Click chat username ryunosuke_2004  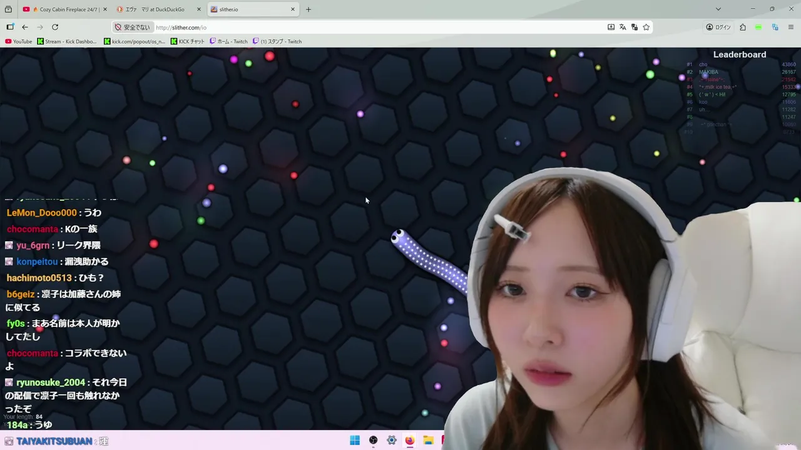click(51, 382)
